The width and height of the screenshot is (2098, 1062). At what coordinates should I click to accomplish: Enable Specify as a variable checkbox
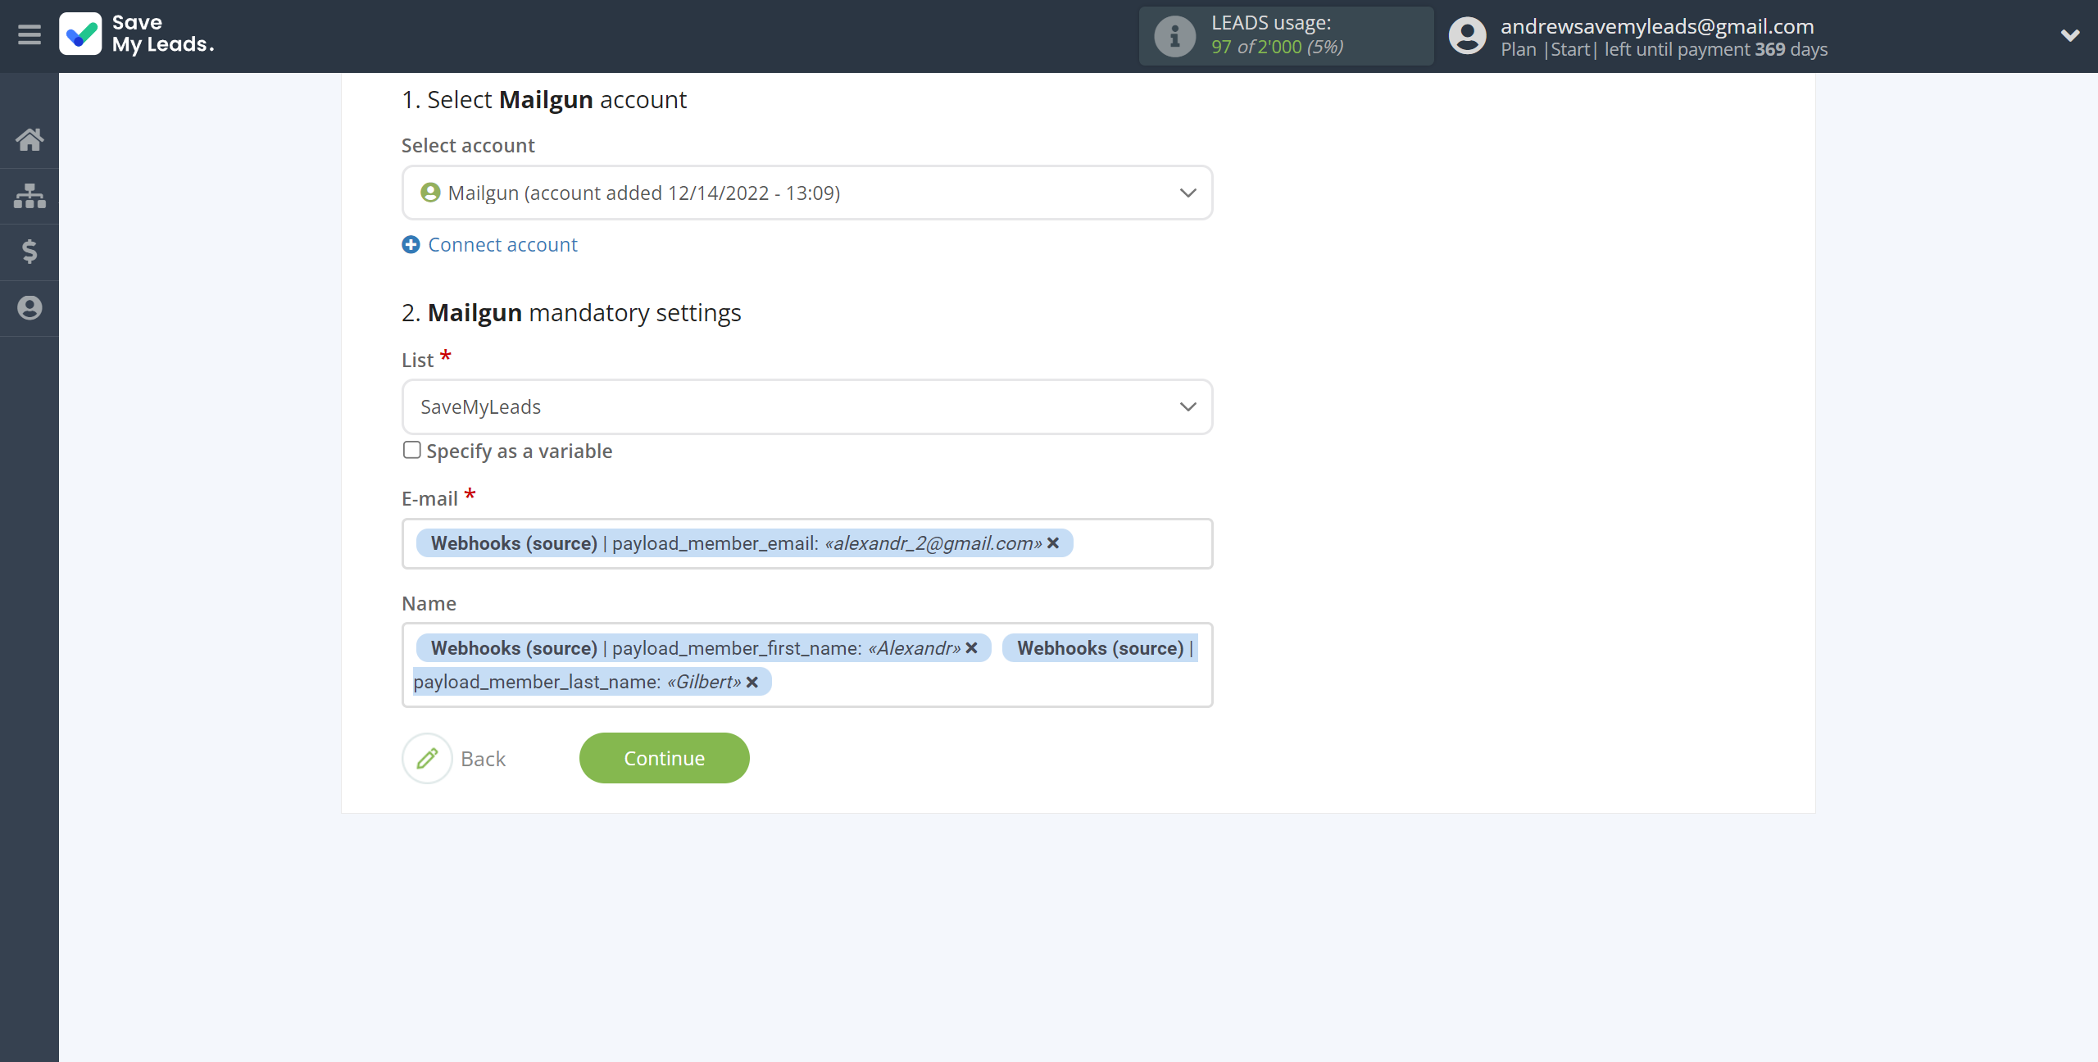[x=411, y=450]
